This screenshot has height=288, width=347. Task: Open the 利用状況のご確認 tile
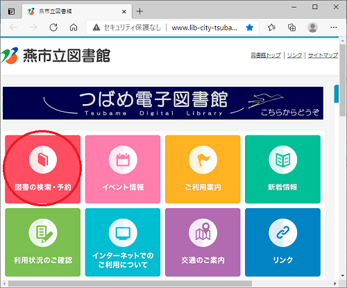pyautogui.click(x=43, y=242)
